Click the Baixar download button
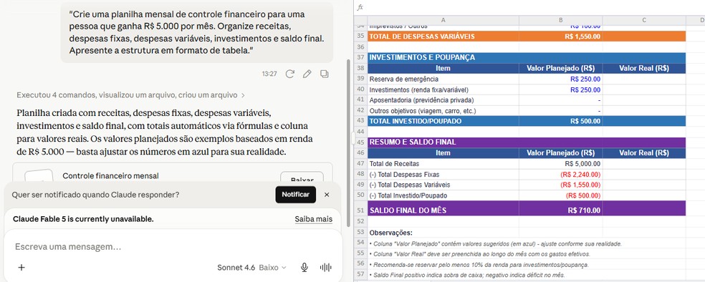The height and width of the screenshot is (282, 705). [302, 178]
